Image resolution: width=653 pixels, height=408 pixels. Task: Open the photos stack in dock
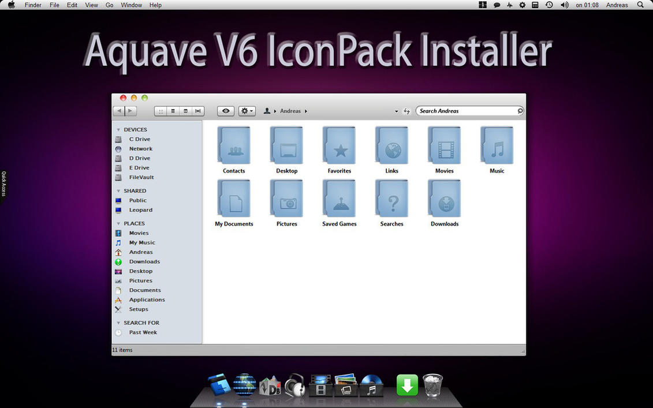346,385
